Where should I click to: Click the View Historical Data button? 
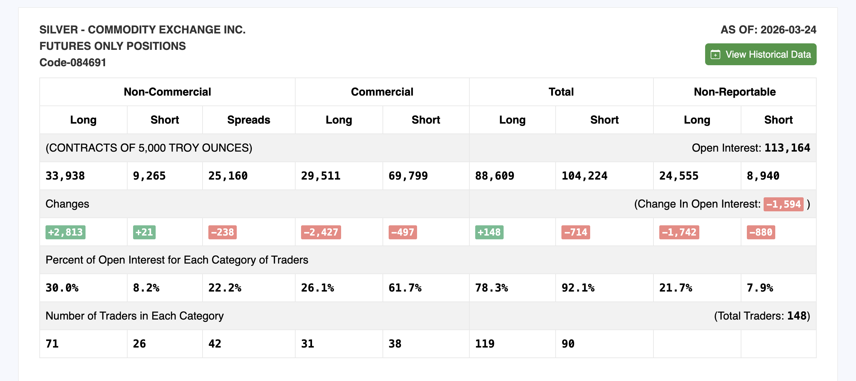tap(760, 54)
